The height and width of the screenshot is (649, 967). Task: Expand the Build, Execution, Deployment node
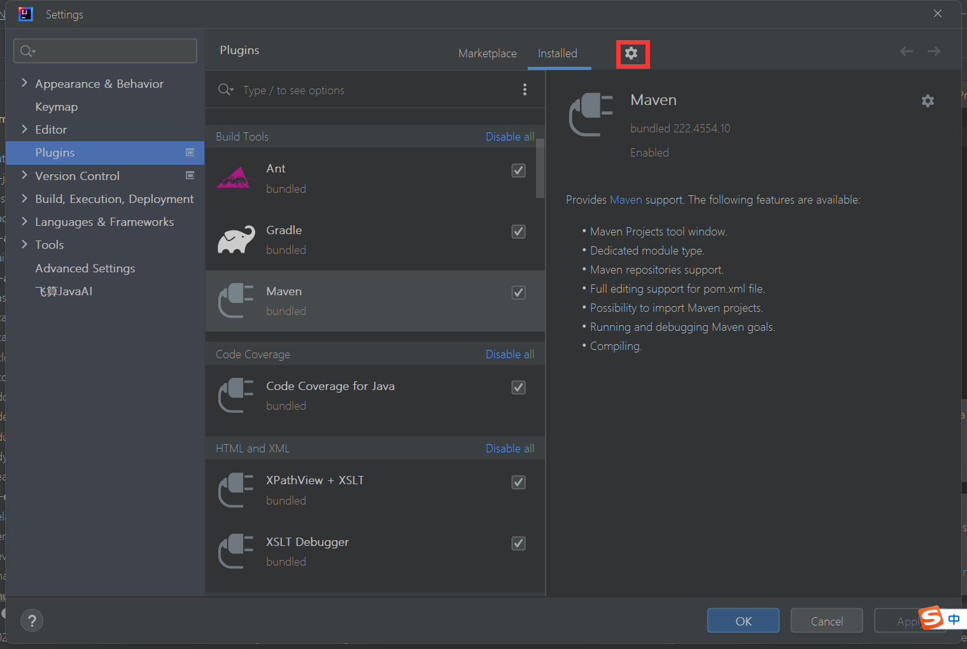pos(24,199)
